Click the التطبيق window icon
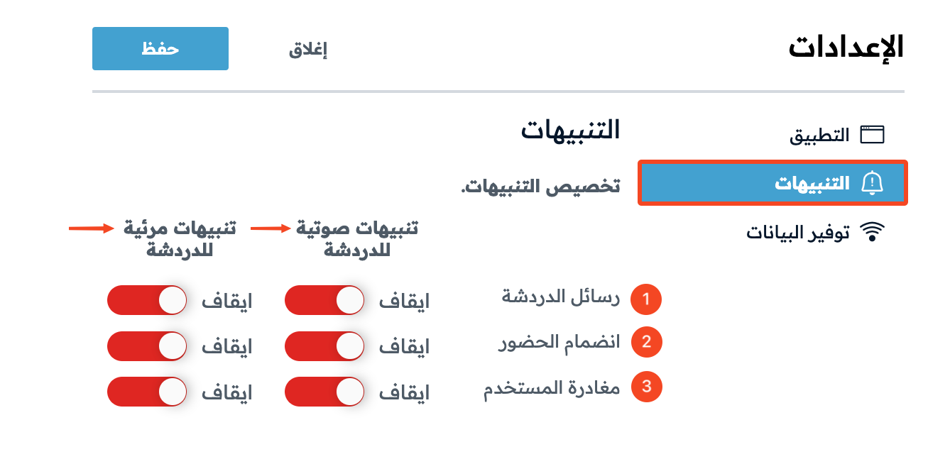Screen dimensions: 950x464 coord(872,135)
